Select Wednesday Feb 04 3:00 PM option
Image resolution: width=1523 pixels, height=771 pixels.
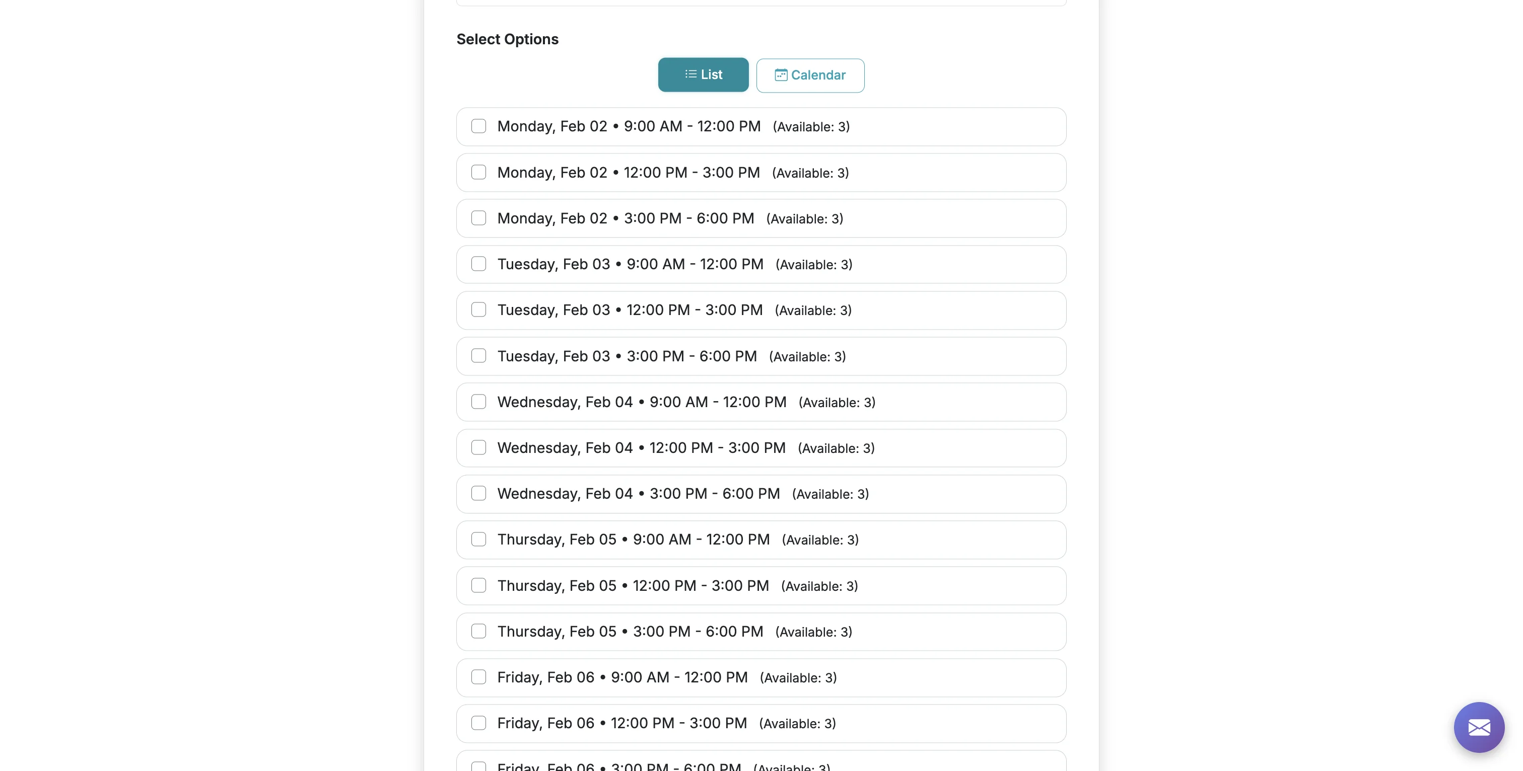pyautogui.click(x=478, y=493)
